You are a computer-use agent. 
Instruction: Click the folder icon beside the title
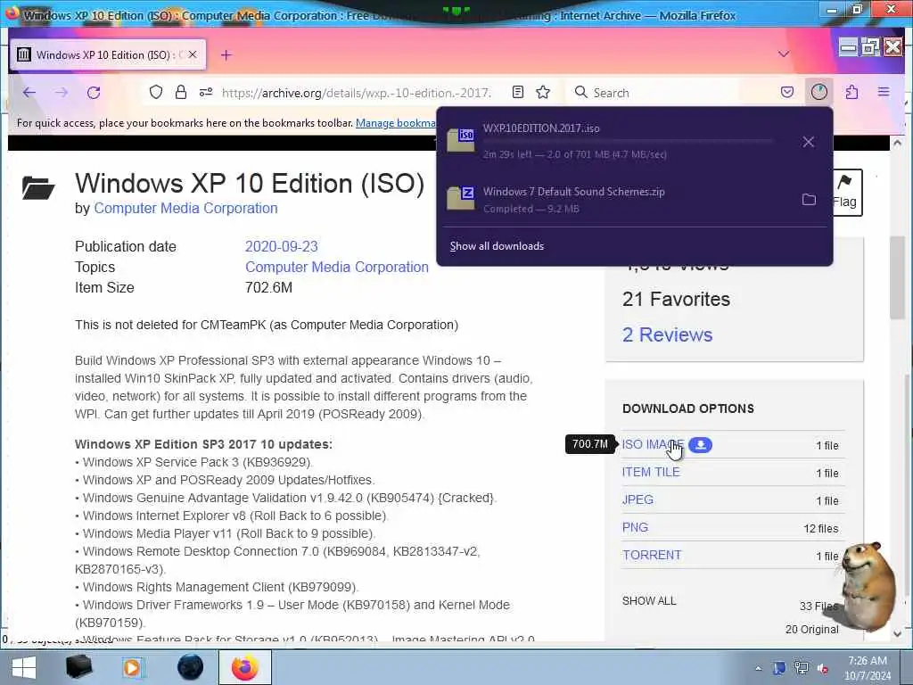(x=38, y=187)
